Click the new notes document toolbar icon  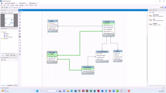point(20,7)
